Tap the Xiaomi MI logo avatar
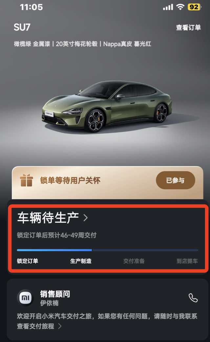This screenshot has width=210, height=342. [26, 298]
